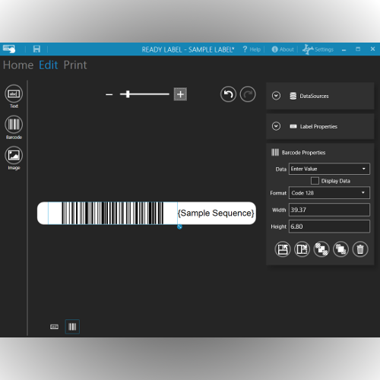Click the save floppy disk icon

(x=36, y=49)
